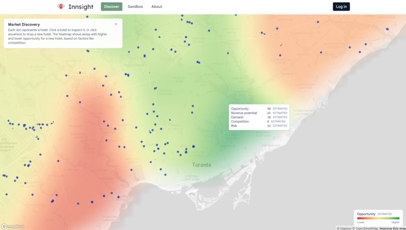406x230 pixels.
Task: Open the Discover tab
Action: [112, 7]
